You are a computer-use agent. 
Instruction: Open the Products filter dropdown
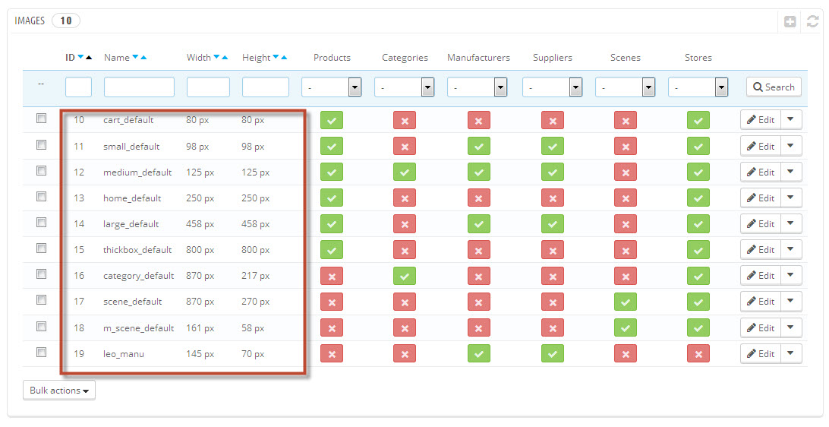pyautogui.click(x=332, y=87)
